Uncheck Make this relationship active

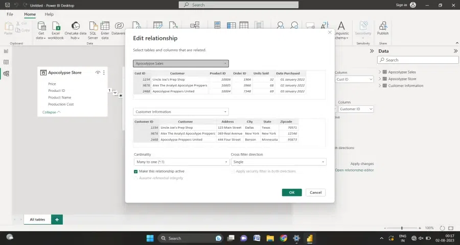tap(135, 171)
